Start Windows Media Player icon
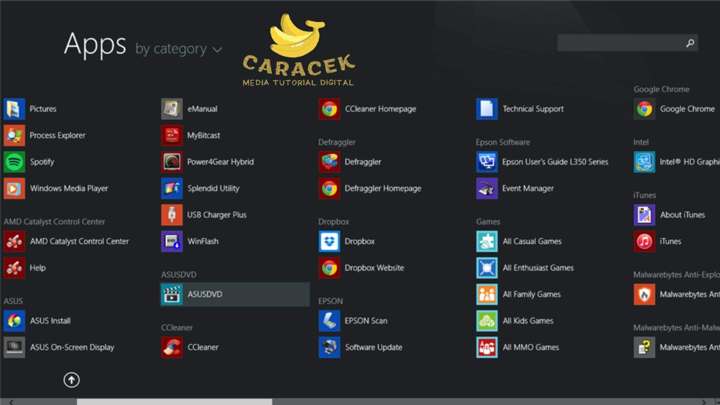This screenshot has width=720, height=405. pos(14,188)
